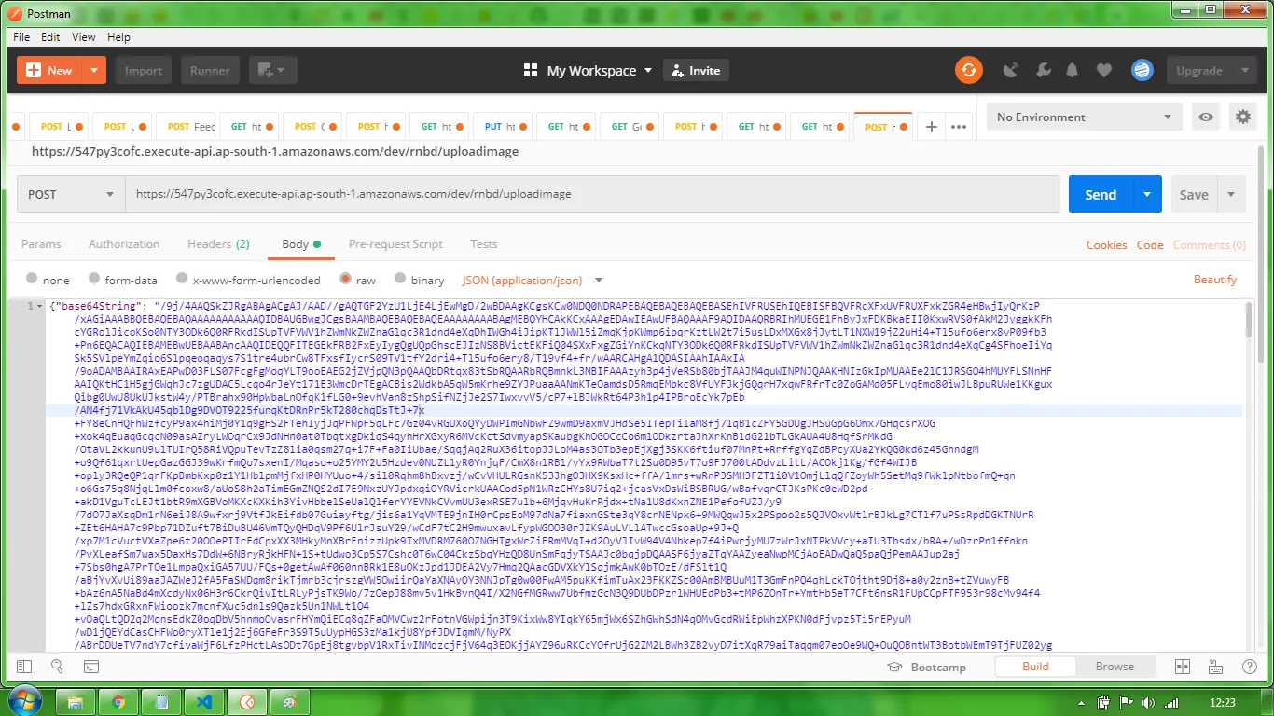Select the raw body type radio

pyautogui.click(x=346, y=279)
